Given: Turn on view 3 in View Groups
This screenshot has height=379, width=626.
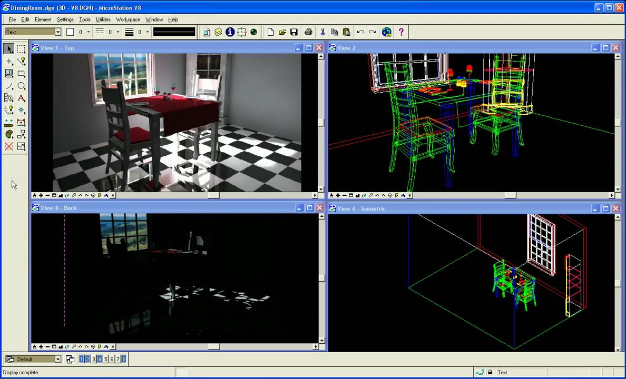Looking at the screenshot, I should point(94,359).
